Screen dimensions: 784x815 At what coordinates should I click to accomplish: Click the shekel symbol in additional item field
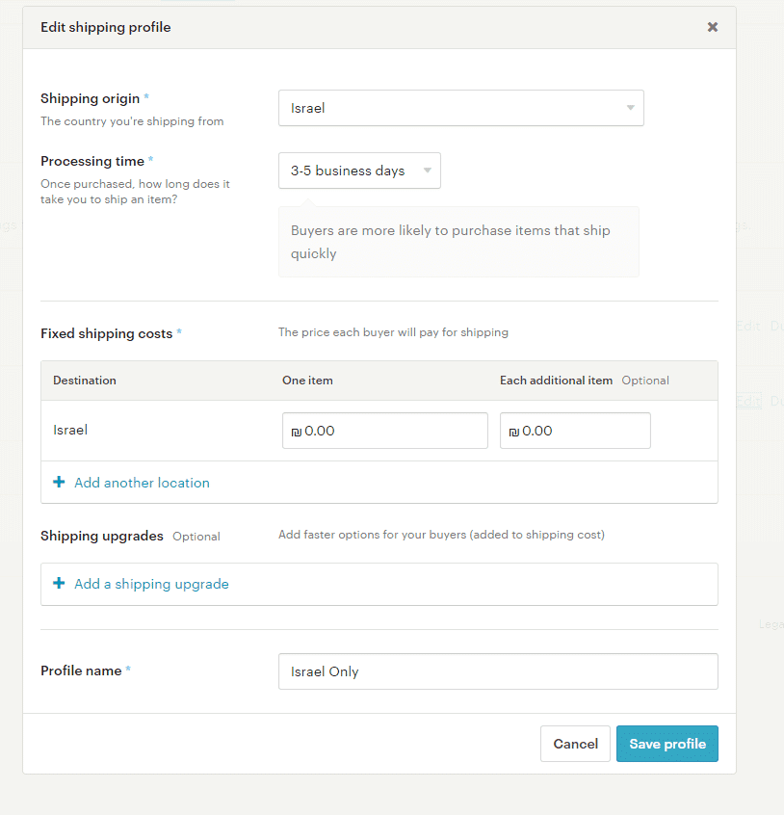pos(513,432)
